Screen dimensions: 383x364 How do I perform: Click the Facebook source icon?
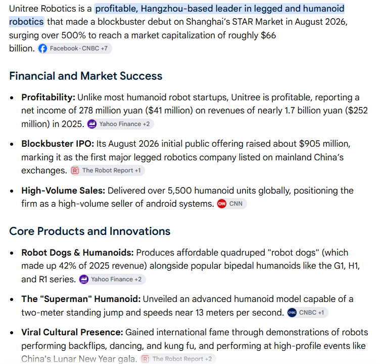tap(42, 48)
